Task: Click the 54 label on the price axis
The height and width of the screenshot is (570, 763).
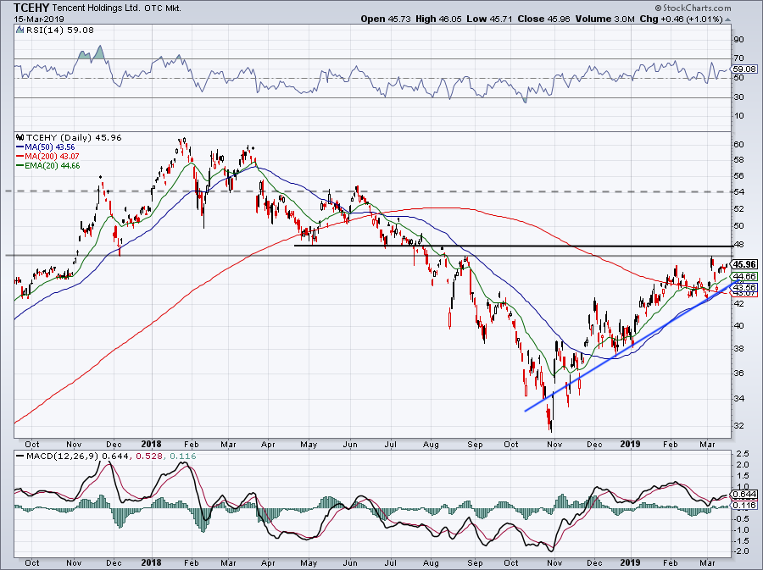Action: pyautogui.click(x=738, y=192)
